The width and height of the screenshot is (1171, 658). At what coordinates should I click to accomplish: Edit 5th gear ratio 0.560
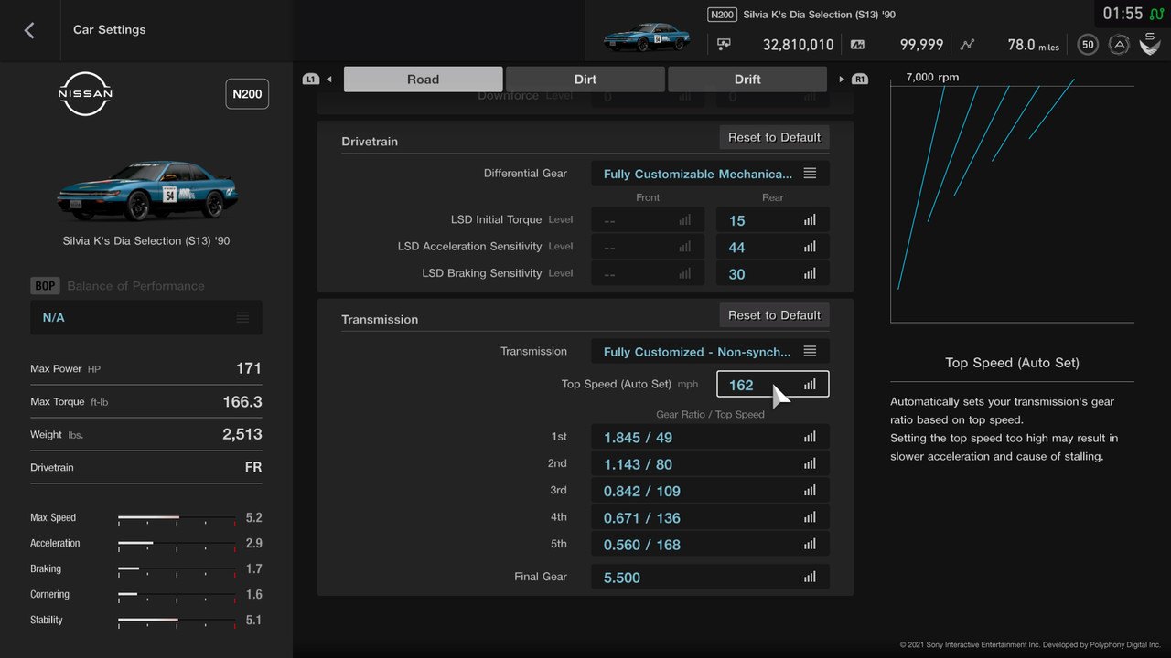click(710, 544)
